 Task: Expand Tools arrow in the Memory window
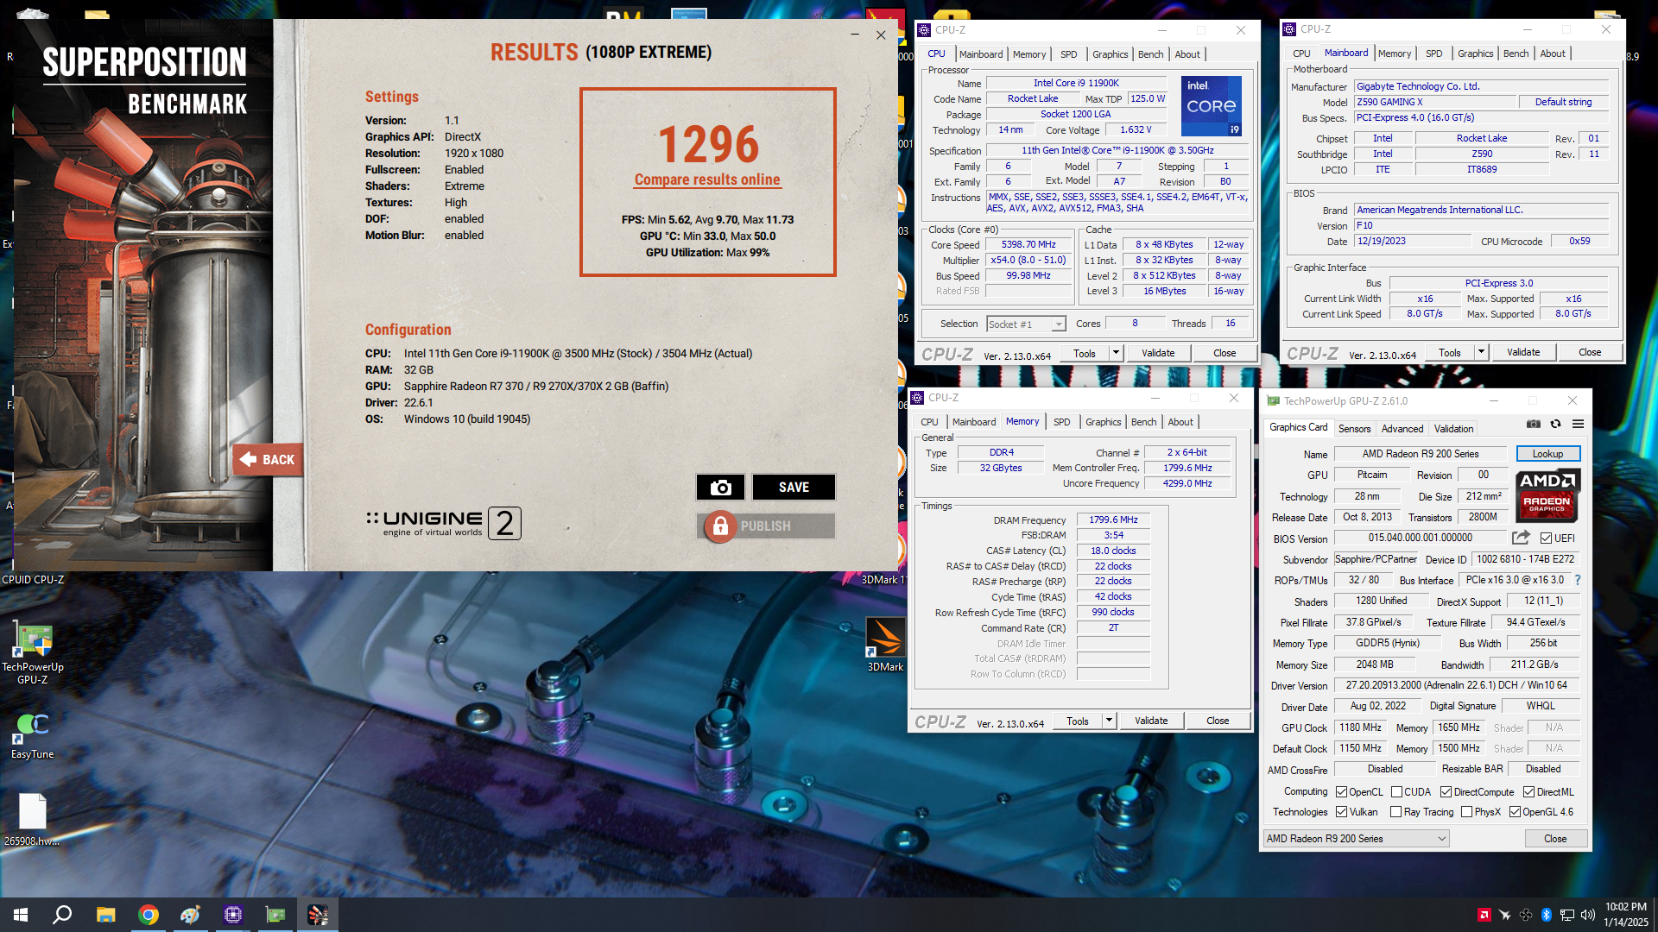coord(1109,721)
